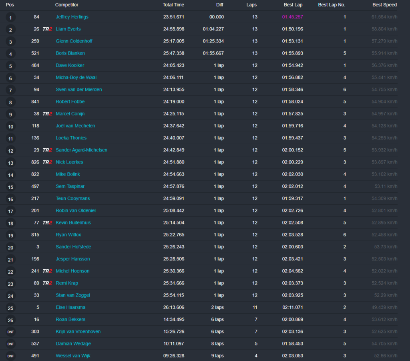
Task: Click the purple best lap time 01:45.257
Action: (x=292, y=17)
